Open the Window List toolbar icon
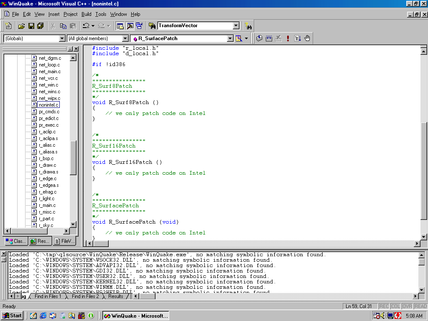The height and width of the screenshot is (321, 428). 139,25
